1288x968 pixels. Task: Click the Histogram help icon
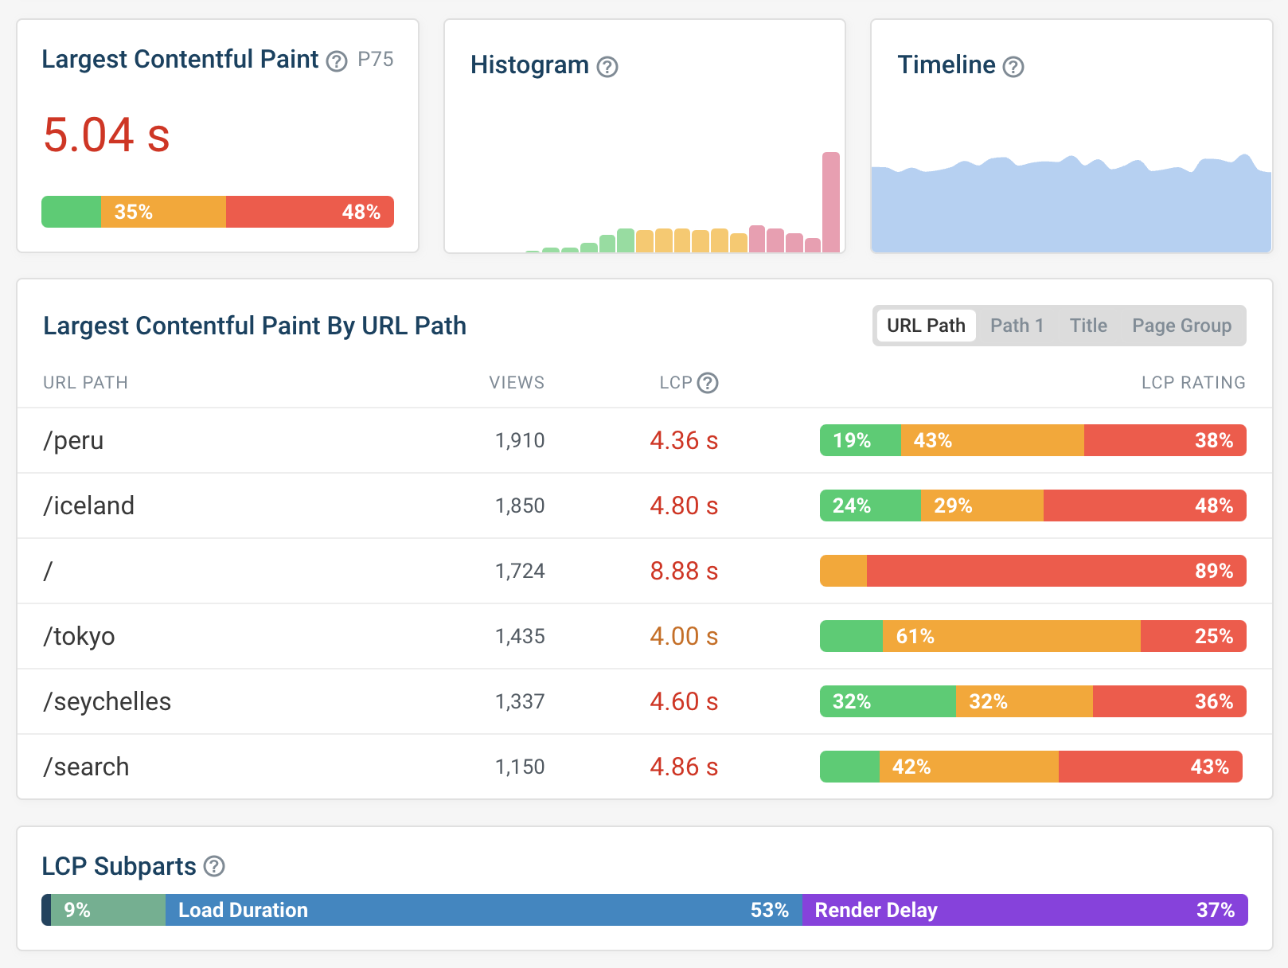(x=607, y=67)
